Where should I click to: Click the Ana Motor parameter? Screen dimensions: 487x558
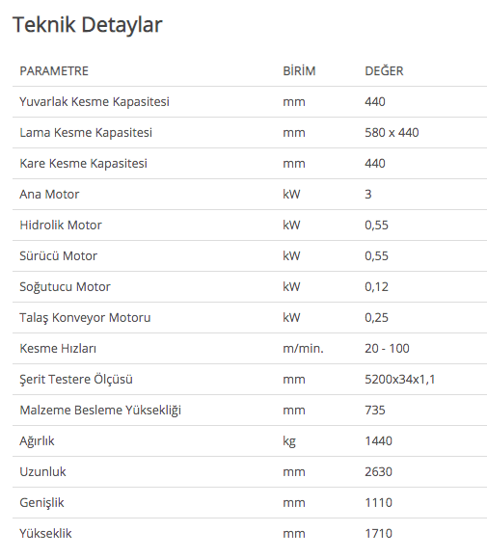49,195
